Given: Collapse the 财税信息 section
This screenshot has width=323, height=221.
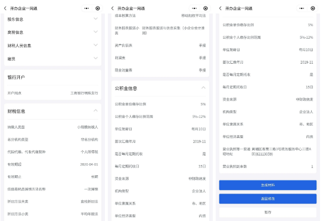Looking at the screenshot, I should [95, 111].
